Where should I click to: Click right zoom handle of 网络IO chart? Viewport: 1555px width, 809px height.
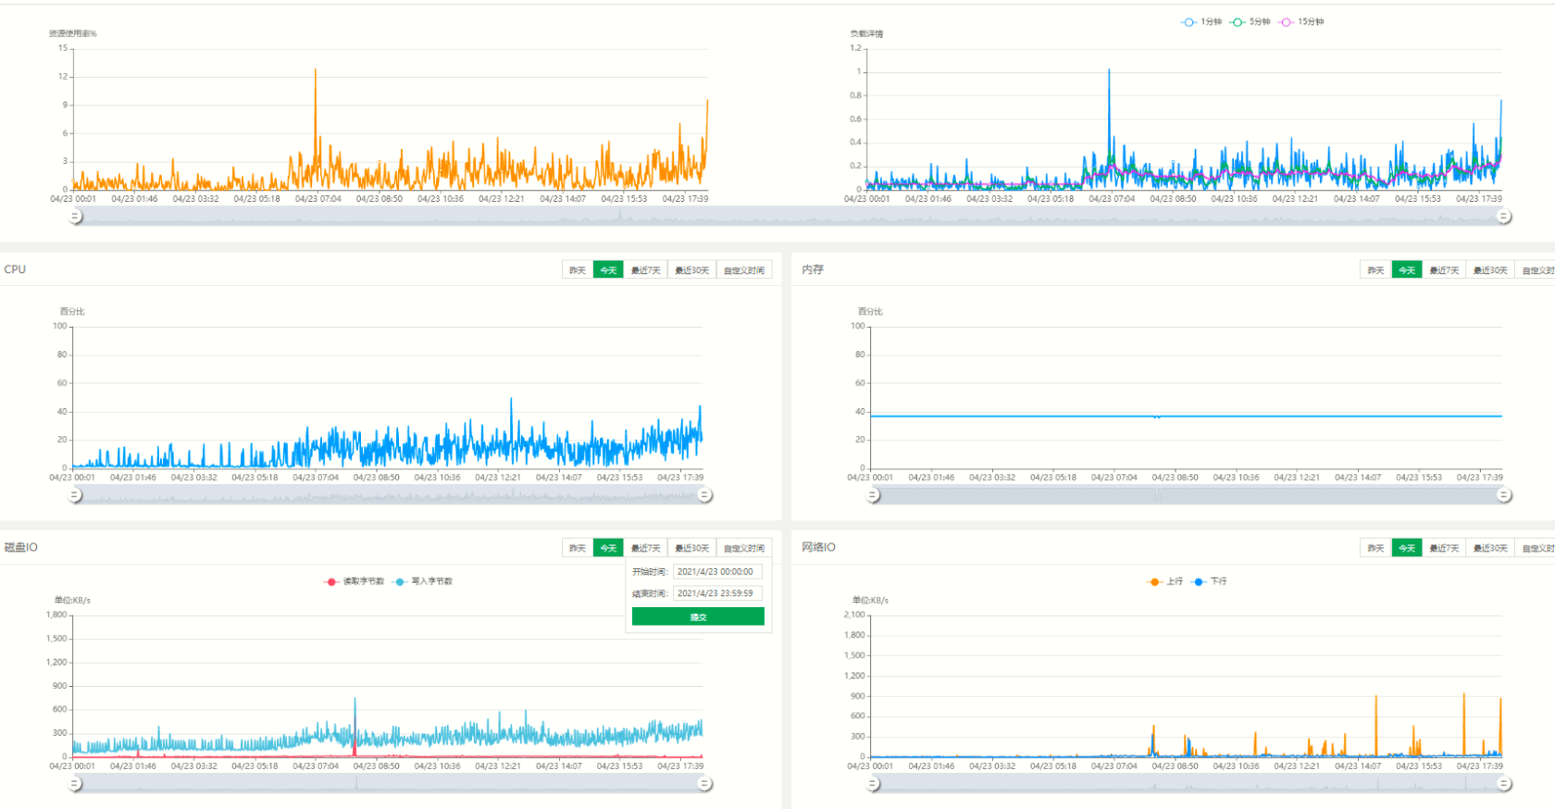(x=1504, y=784)
